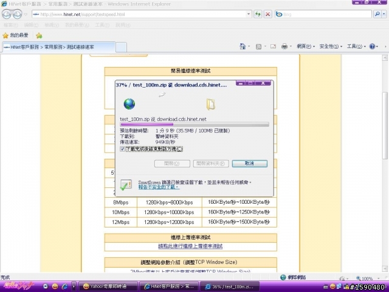Viewport: 389px width, 292px height.
Task: Open the 工具(T) menu in the menu bar
Action: (102, 25)
